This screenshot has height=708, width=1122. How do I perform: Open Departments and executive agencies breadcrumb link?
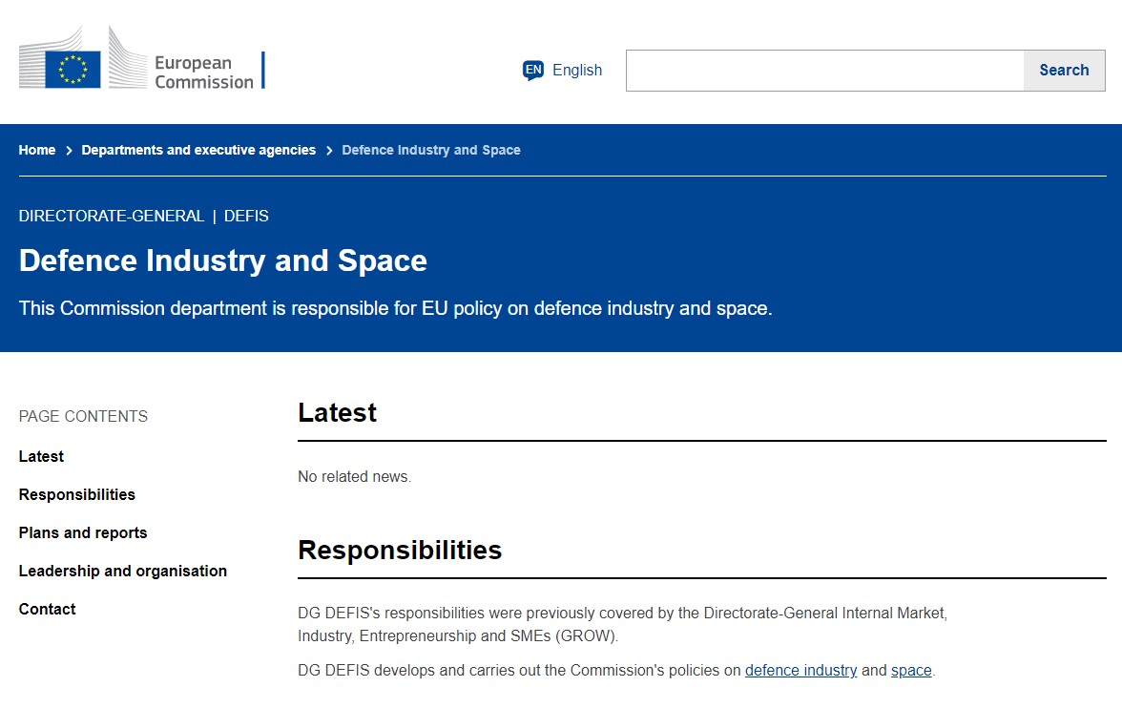[x=198, y=150]
